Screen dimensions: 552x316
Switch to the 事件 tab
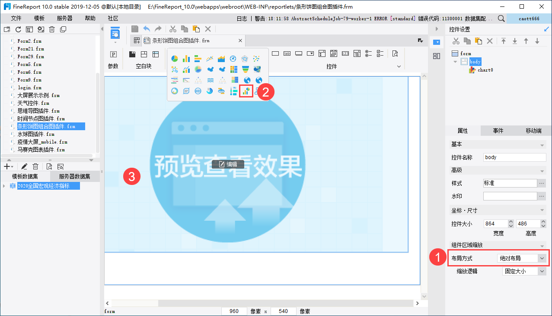tap(498, 131)
